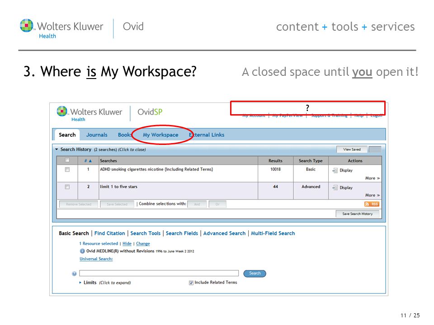Click the Remove Selected button

pos(79,204)
